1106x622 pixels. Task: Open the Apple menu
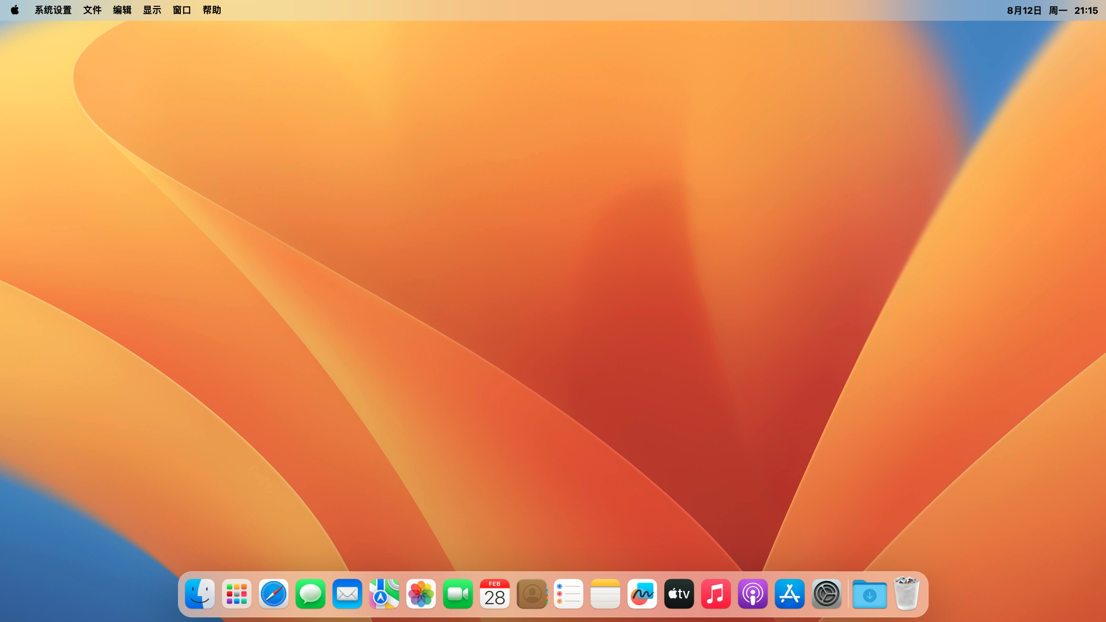click(15, 10)
